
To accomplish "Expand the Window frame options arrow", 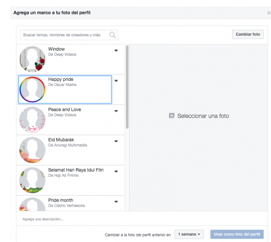I will pyautogui.click(x=116, y=51).
